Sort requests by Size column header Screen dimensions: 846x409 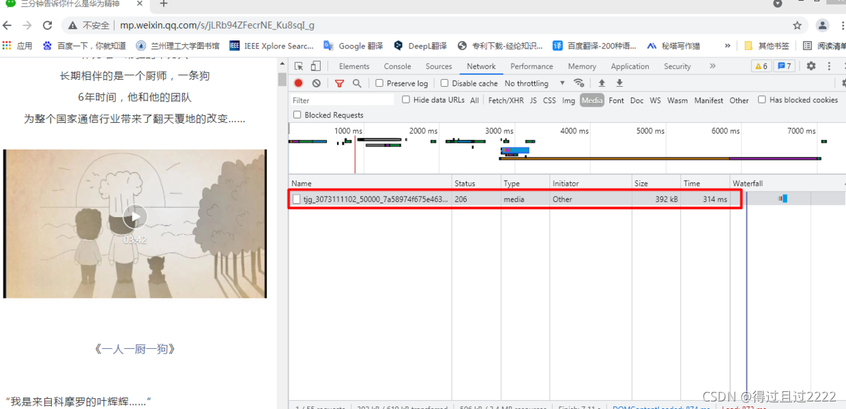(x=656, y=183)
